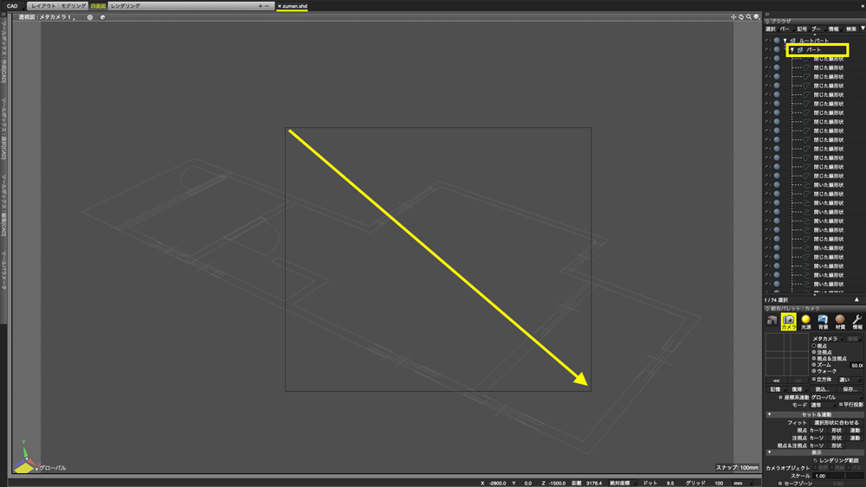Open the mm unit dropdown in status bar
Viewport: 866px width, 487px height.
(743, 484)
